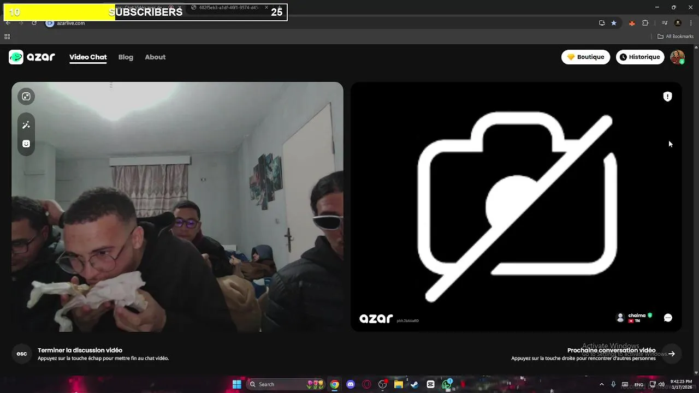Open File Explorer from the taskbar
The image size is (699, 393).
[399, 384]
